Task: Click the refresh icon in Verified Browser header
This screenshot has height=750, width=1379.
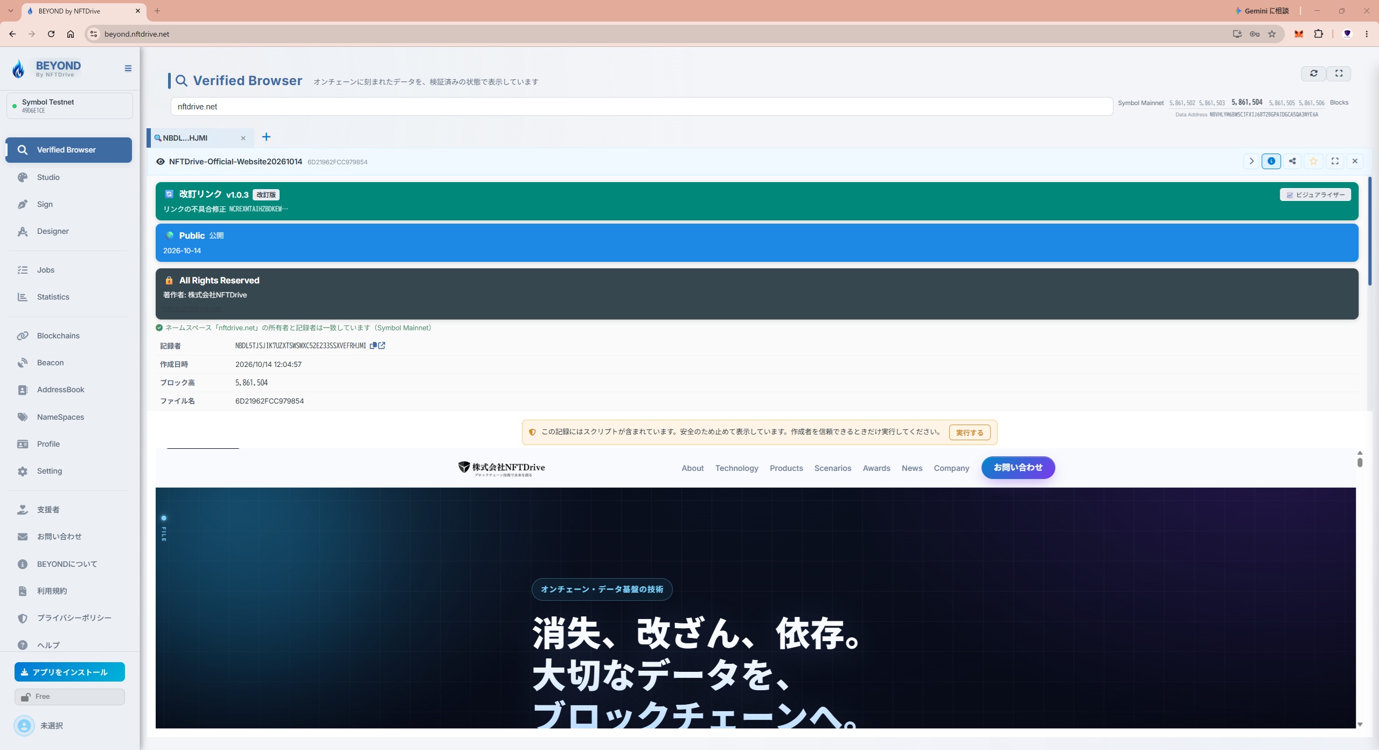Action: coord(1313,73)
